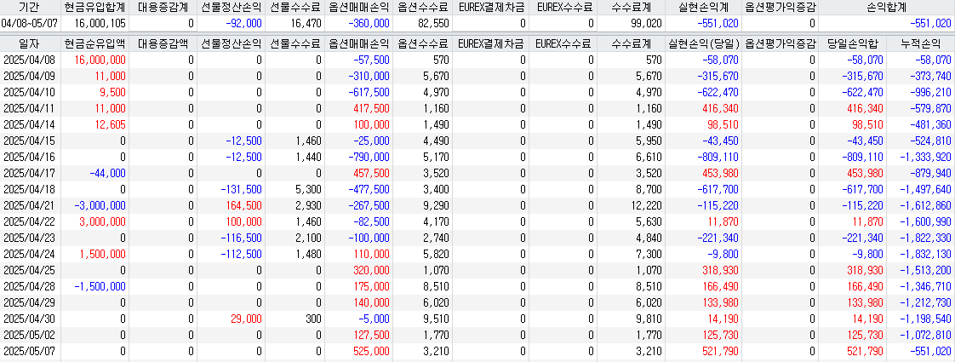Select the summary futures value -92,000
955x362 pixels.
pos(243,23)
